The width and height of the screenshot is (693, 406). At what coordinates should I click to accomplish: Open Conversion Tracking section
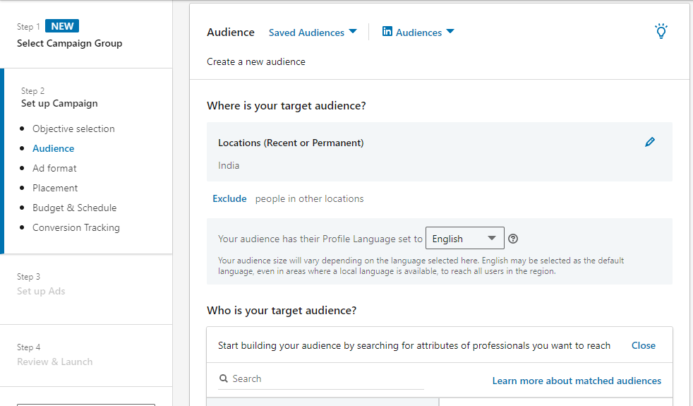76,227
